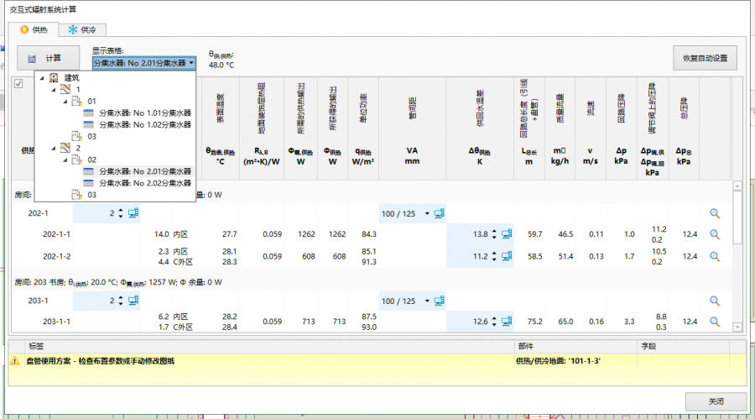755x419 pixels.
Task: Click the magnifier icon for row 203-1-1
Action: (715, 321)
